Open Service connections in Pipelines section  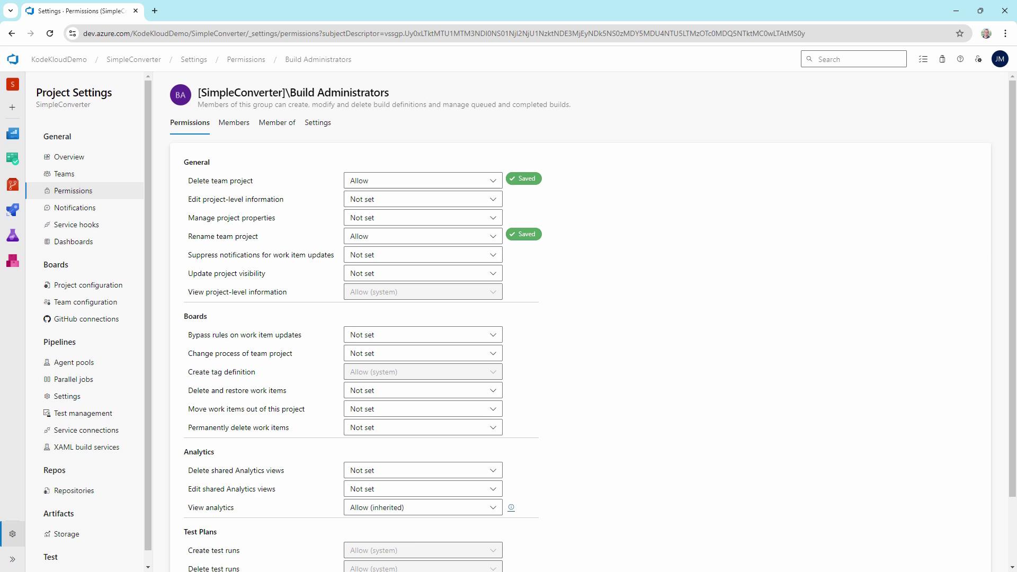pyautogui.click(x=86, y=430)
